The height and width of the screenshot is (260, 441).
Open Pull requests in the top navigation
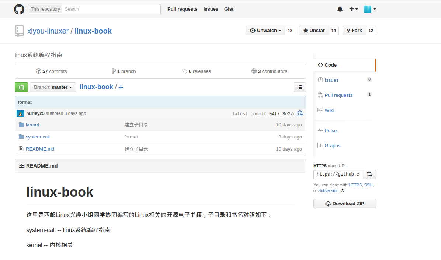tap(182, 9)
